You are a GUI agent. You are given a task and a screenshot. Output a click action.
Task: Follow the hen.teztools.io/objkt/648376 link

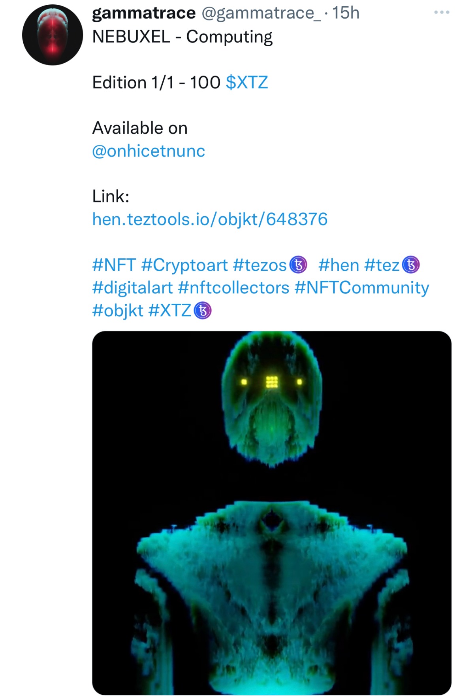[210, 219]
